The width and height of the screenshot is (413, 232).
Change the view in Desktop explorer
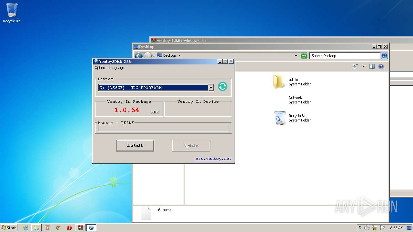[356, 66]
